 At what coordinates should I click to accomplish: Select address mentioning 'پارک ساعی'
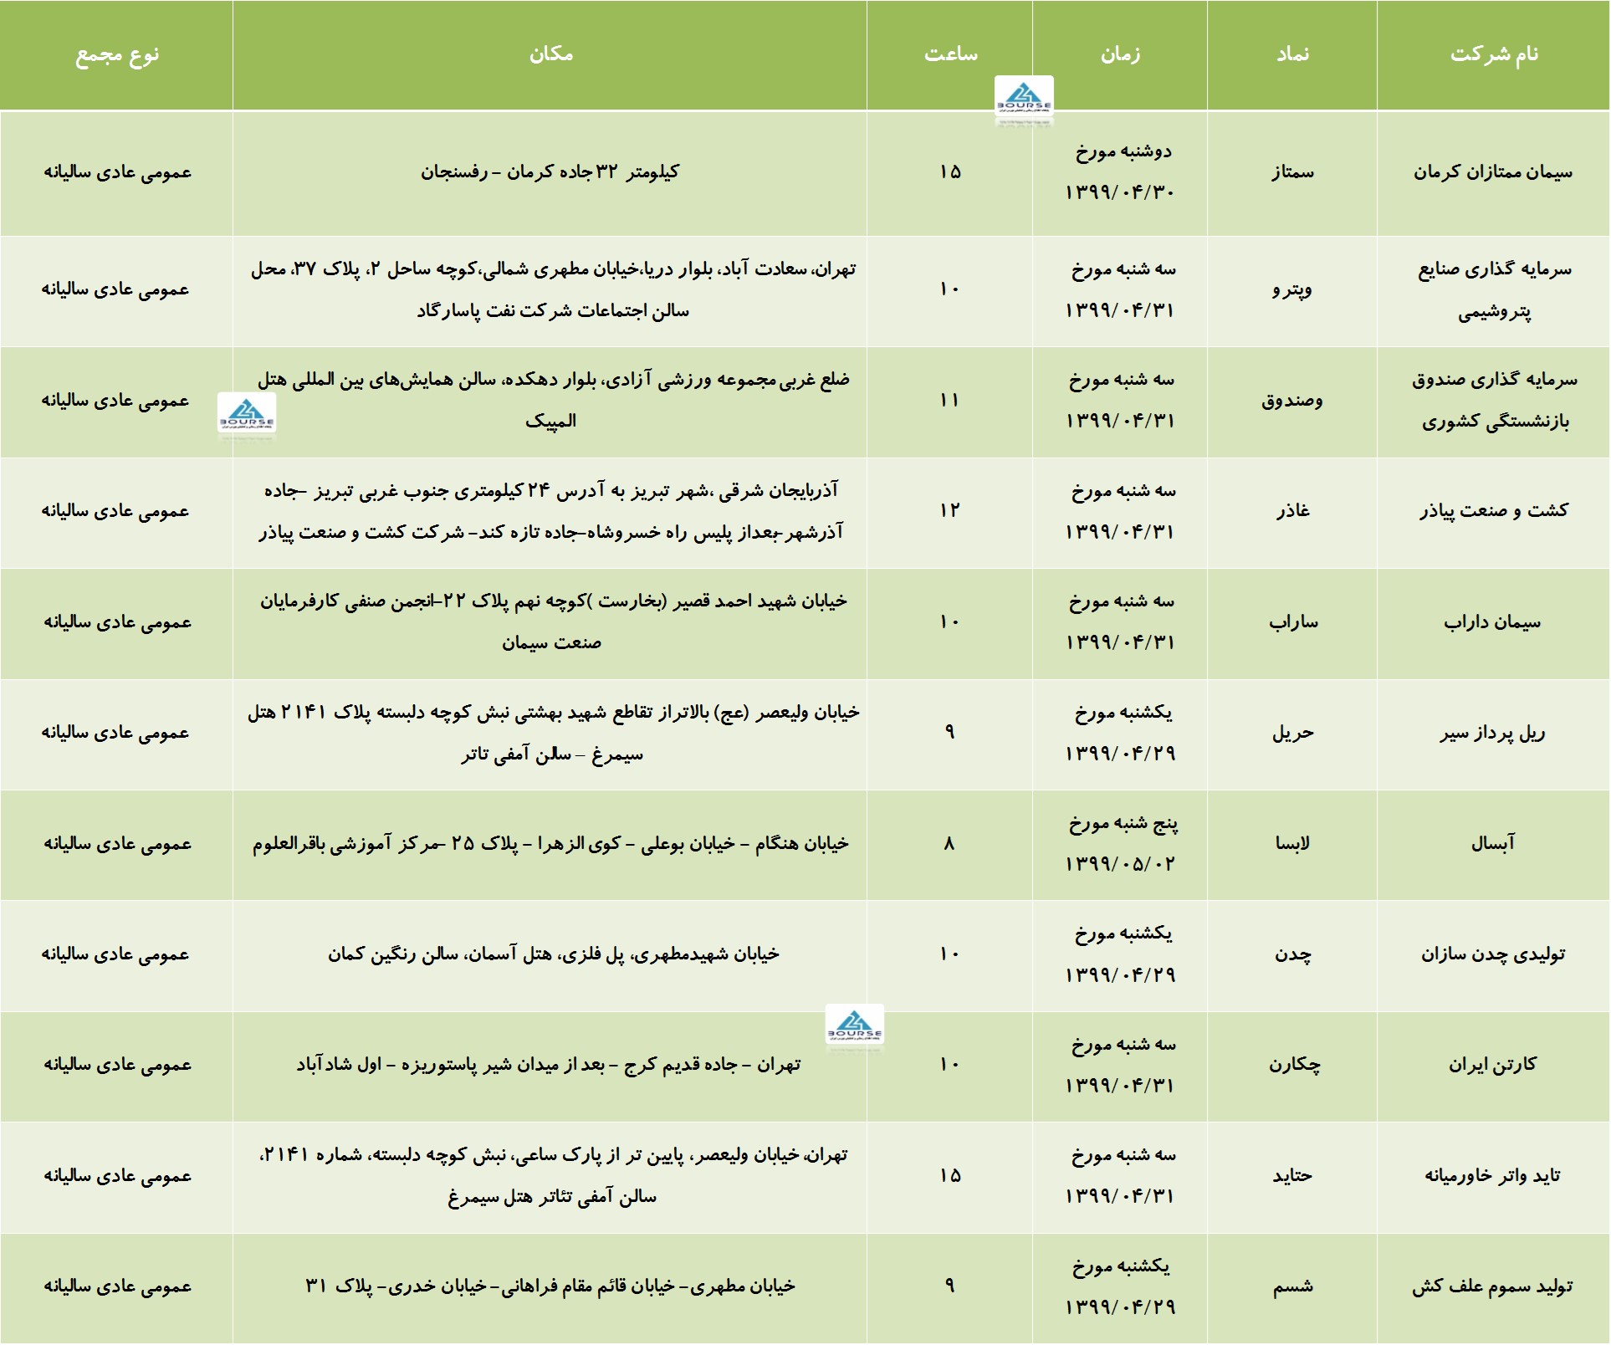(553, 1175)
